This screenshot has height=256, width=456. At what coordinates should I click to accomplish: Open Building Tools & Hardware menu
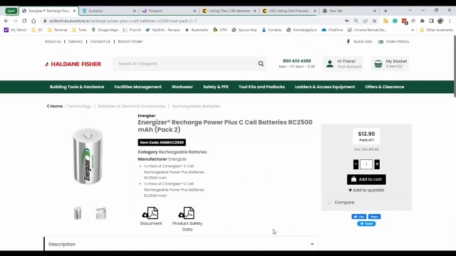[77, 87]
